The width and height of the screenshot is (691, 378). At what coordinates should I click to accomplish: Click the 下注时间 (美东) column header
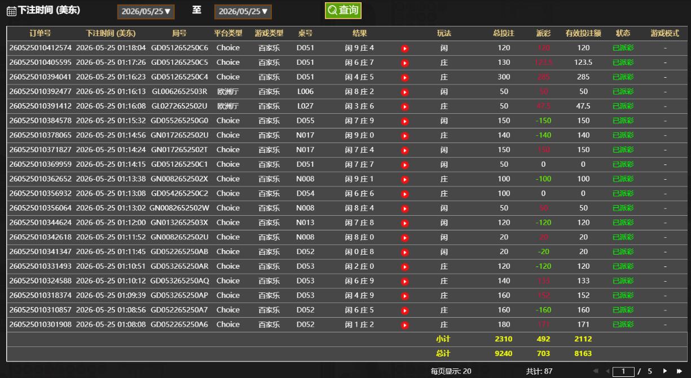(111, 33)
